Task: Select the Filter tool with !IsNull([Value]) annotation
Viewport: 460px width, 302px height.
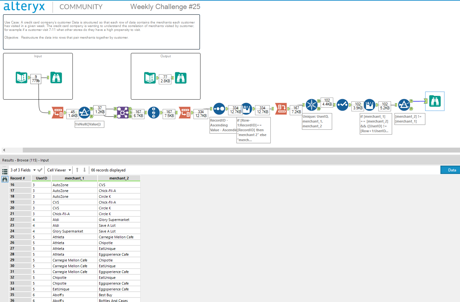Action: [x=85, y=113]
